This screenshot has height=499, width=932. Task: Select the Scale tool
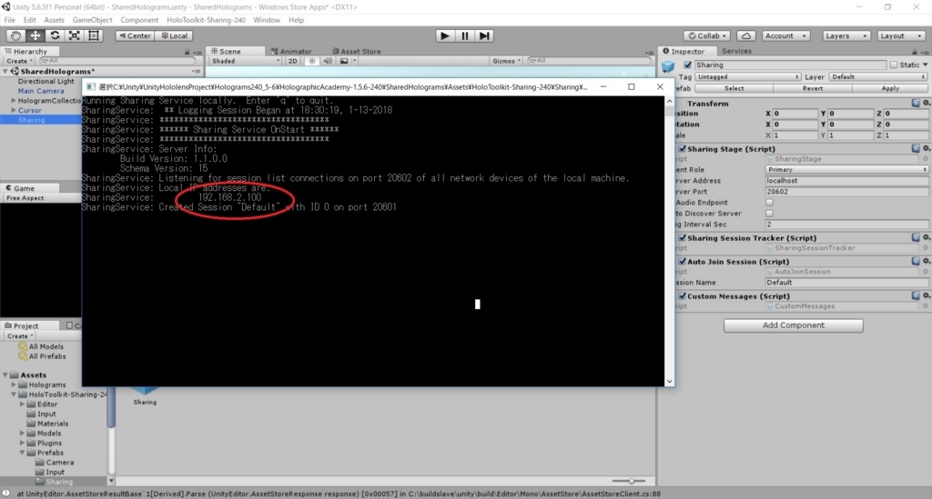click(75, 35)
